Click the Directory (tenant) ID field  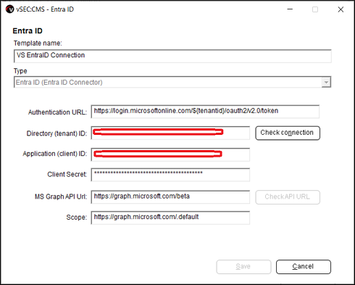170,133
